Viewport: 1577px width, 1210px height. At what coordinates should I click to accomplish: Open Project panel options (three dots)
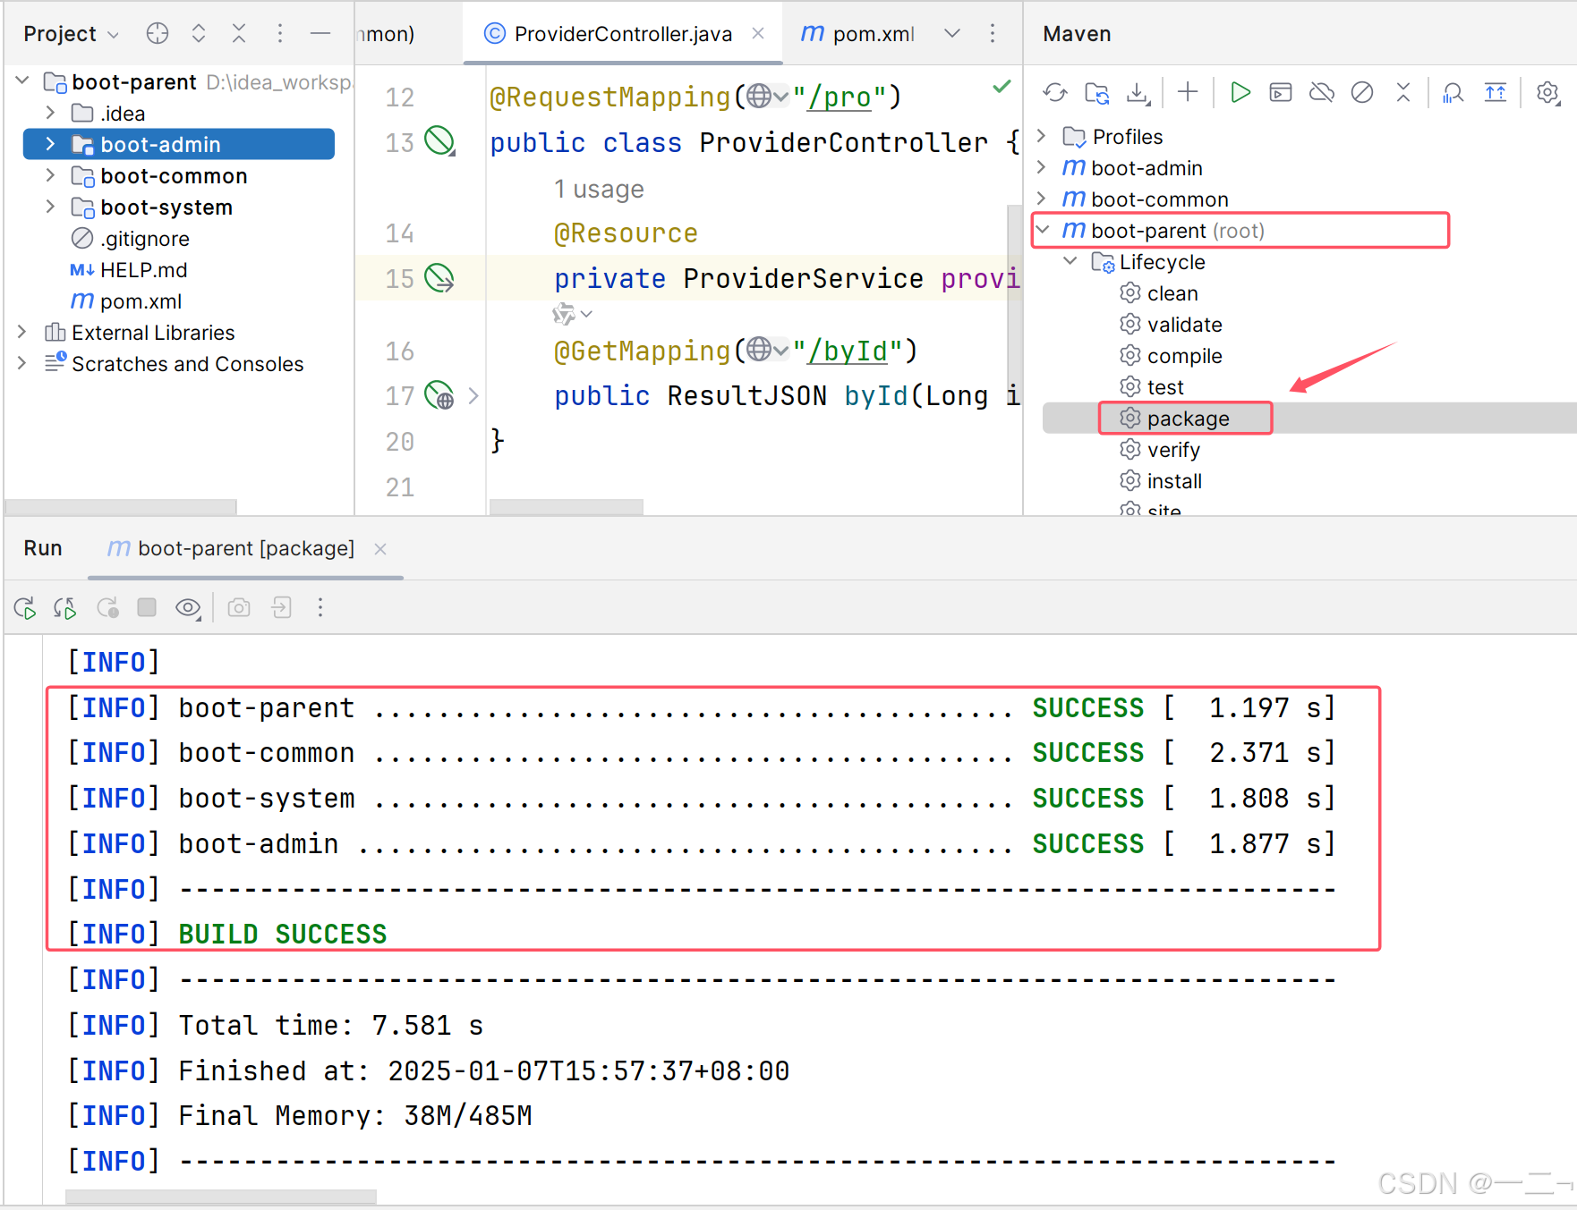[280, 34]
